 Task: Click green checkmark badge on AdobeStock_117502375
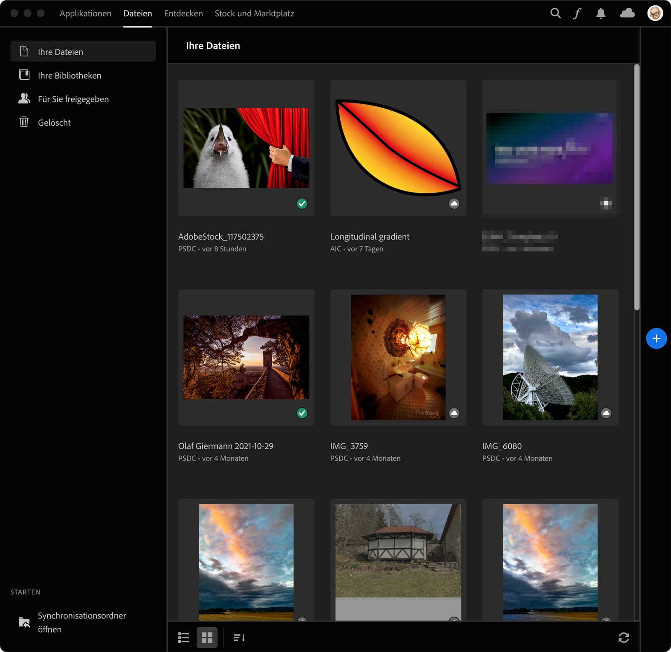click(x=302, y=204)
